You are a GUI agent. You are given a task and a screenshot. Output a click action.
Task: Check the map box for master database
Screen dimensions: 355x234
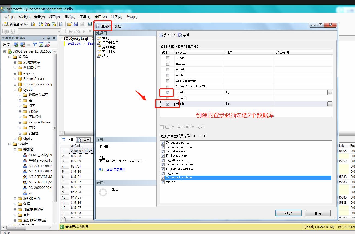(168, 64)
